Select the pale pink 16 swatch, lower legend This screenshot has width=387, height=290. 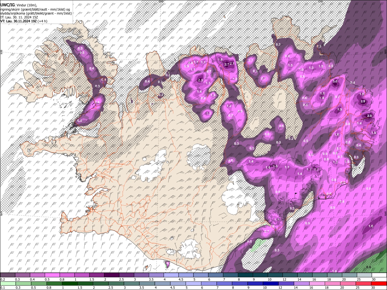coord(317,283)
